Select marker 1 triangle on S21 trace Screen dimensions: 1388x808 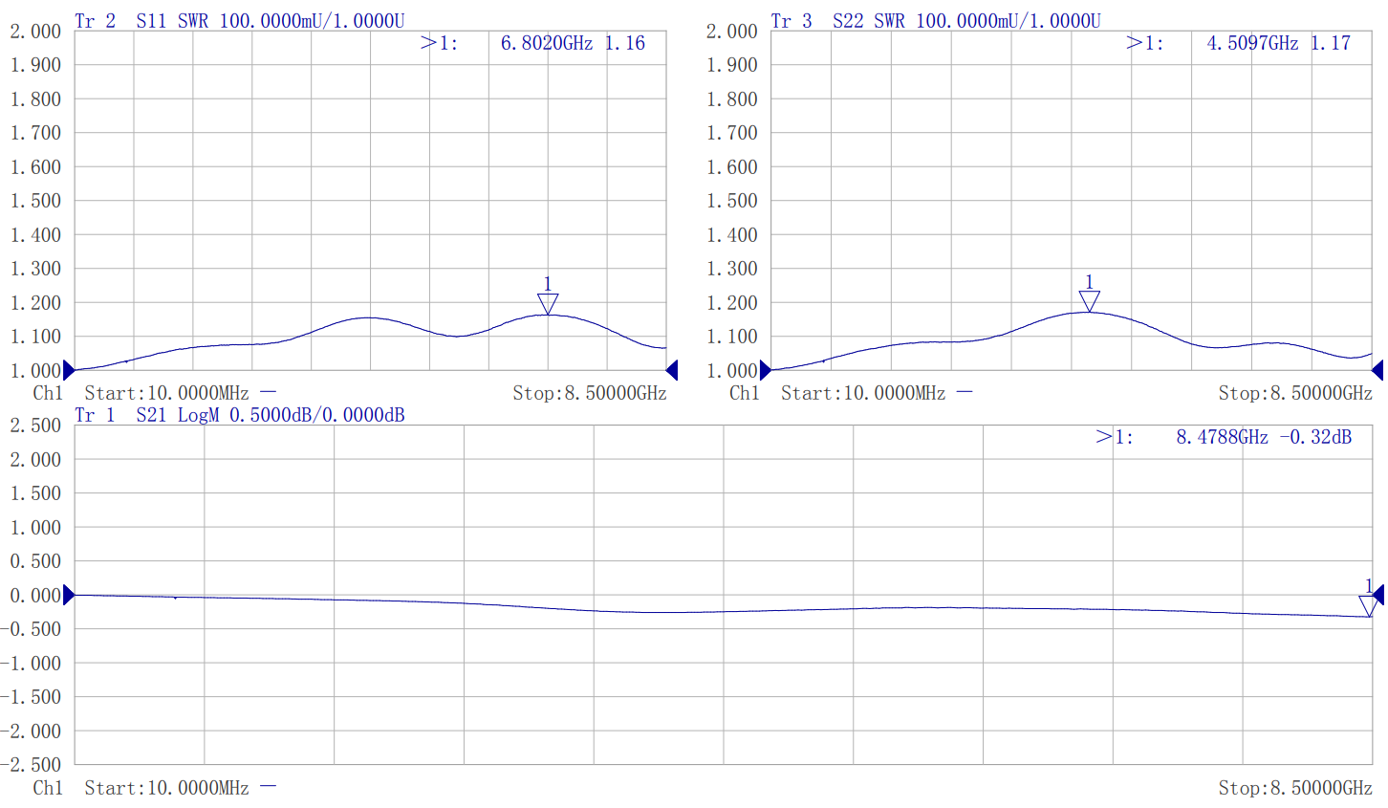point(1368,605)
